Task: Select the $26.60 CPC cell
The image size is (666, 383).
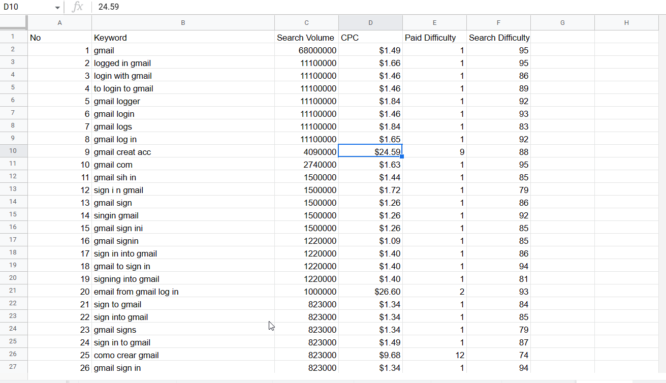Action: point(370,292)
